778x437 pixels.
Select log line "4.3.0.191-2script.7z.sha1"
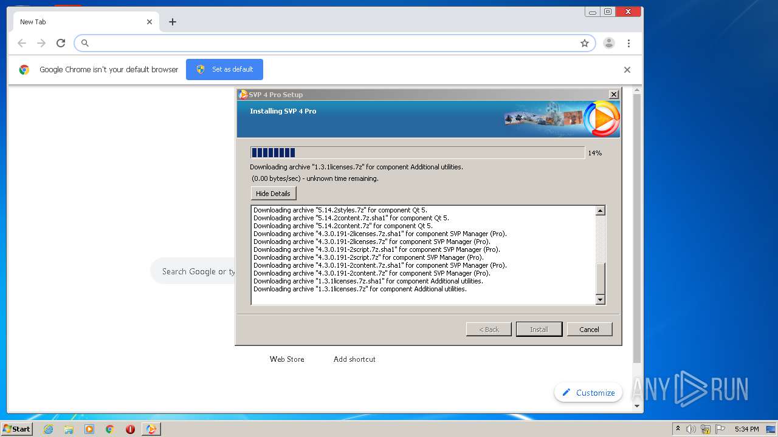pos(377,249)
